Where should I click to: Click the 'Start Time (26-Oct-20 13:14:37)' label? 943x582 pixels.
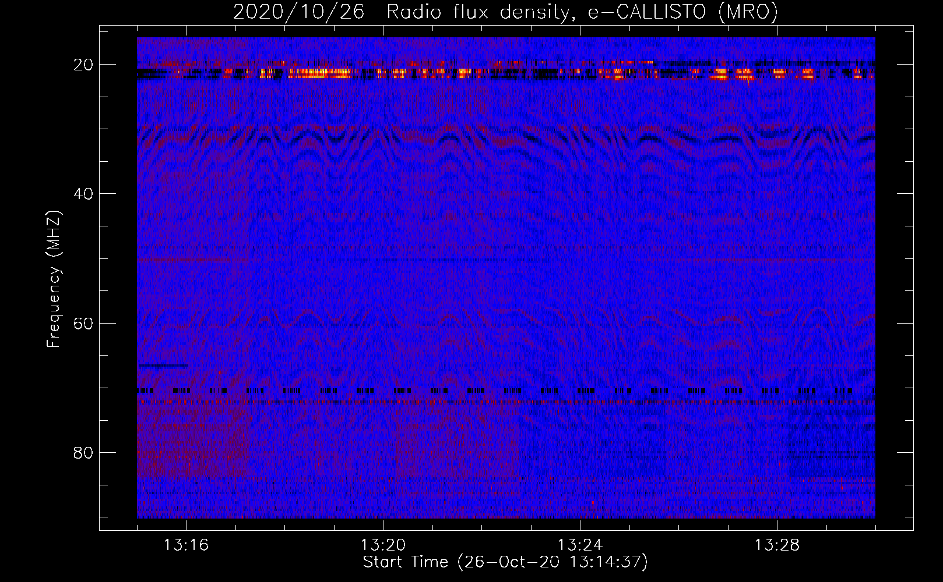[505, 562]
